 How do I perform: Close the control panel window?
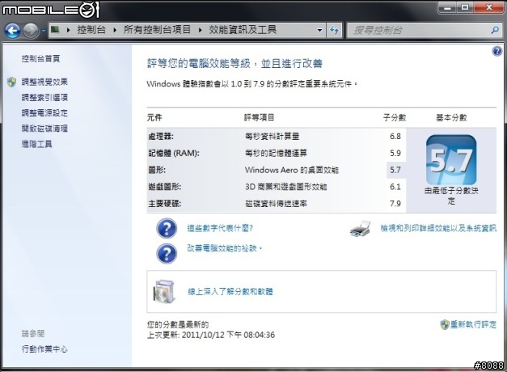click(x=489, y=7)
